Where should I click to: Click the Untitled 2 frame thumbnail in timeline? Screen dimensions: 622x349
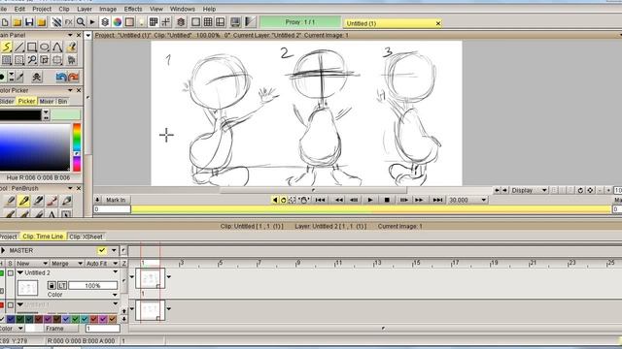pyautogui.click(x=150, y=278)
